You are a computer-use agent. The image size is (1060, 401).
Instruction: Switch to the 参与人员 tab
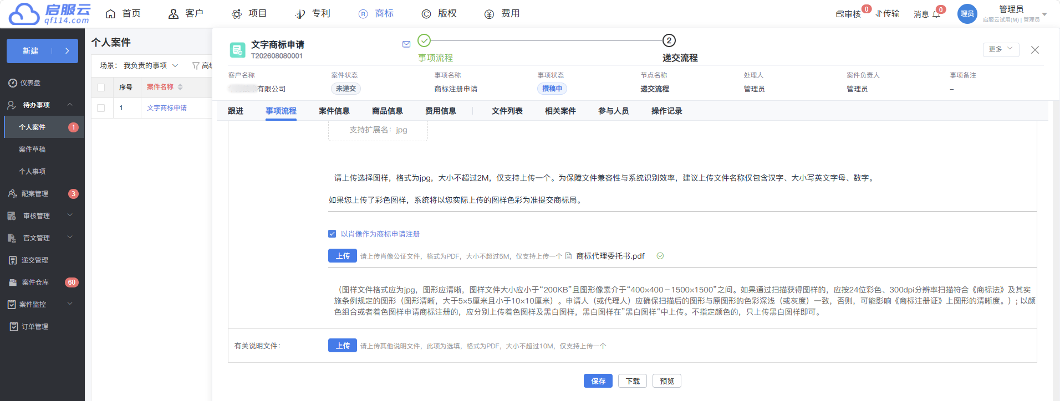(614, 111)
